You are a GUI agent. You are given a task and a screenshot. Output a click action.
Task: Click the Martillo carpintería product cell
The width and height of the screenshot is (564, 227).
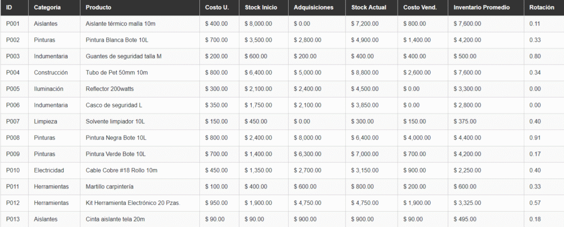[x=110, y=187]
